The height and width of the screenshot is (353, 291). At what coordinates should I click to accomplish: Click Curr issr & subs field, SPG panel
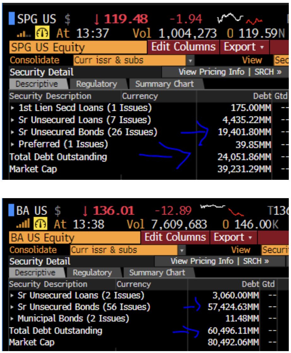[130, 61]
